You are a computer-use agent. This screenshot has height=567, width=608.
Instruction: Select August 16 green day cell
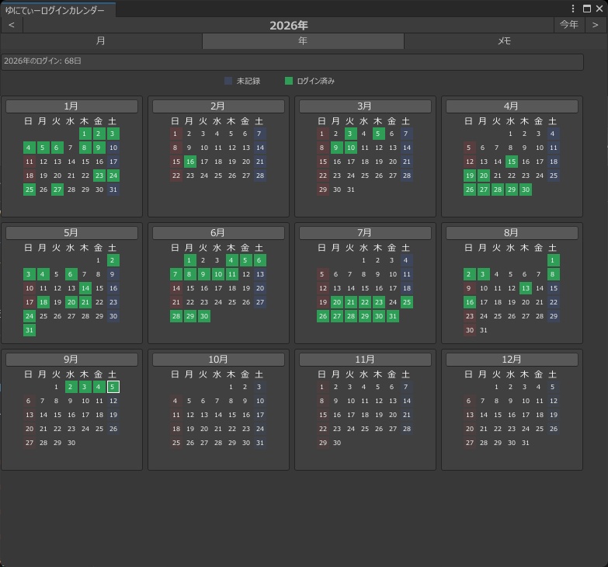pos(470,302)
